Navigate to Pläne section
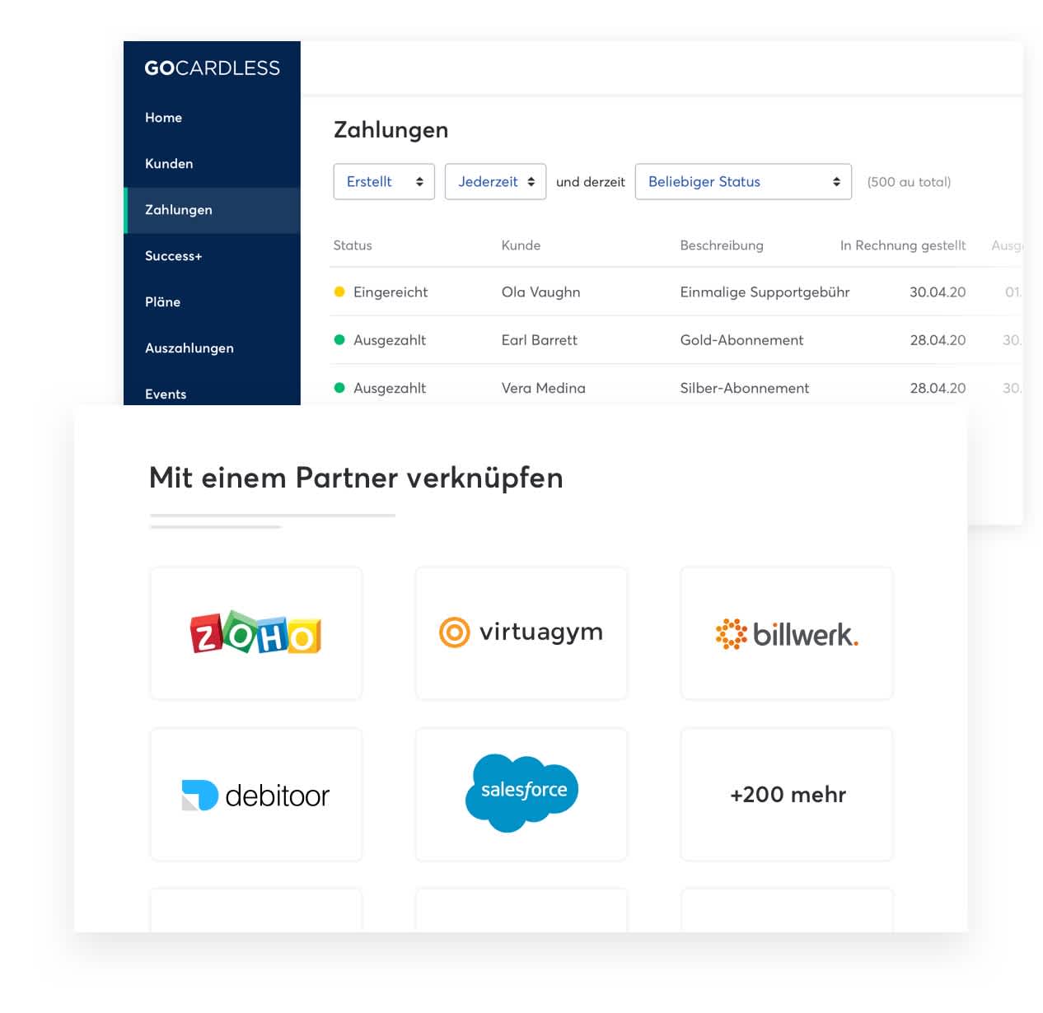Screen dimensions: 1043x1013 [x=162, y=302]
